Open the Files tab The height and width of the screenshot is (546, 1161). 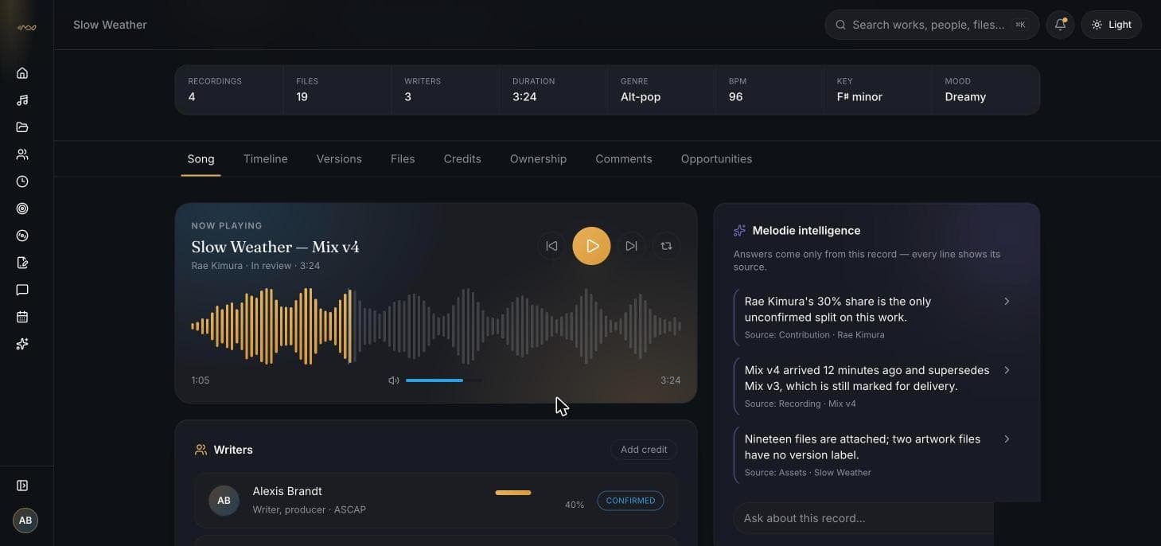coord(403,159)
